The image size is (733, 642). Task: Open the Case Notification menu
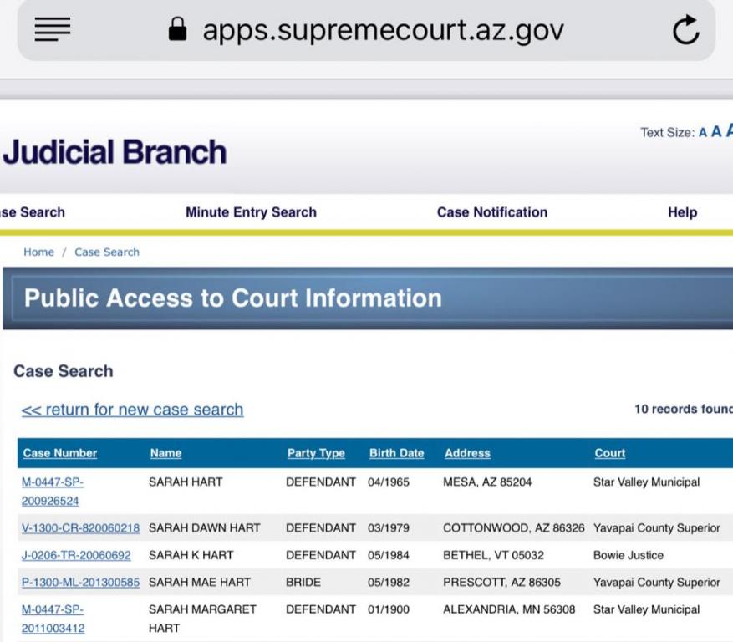492,212
